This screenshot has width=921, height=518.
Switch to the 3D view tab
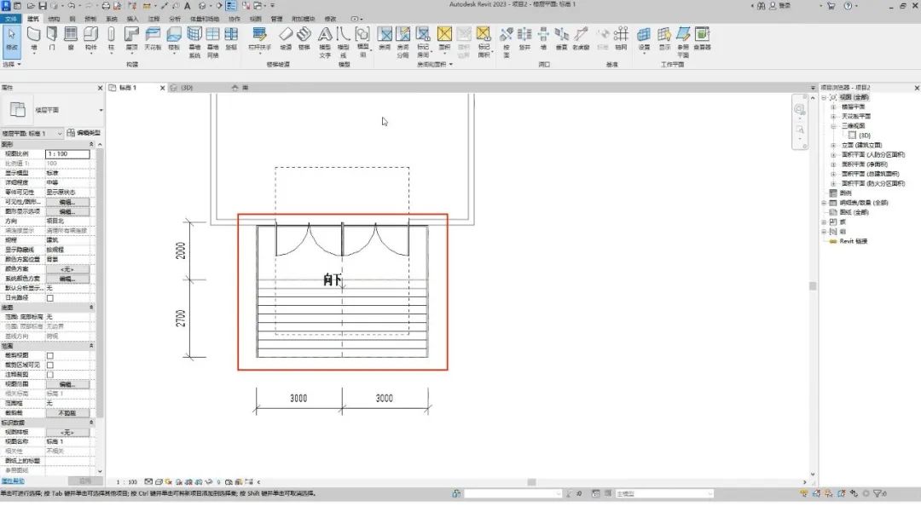[x=182, y=88]
